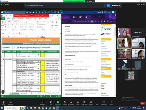Viewport: 146px width, 110px height.
Task: Click the Record icon in Zoom toolbar
Action: click(78, 103)
